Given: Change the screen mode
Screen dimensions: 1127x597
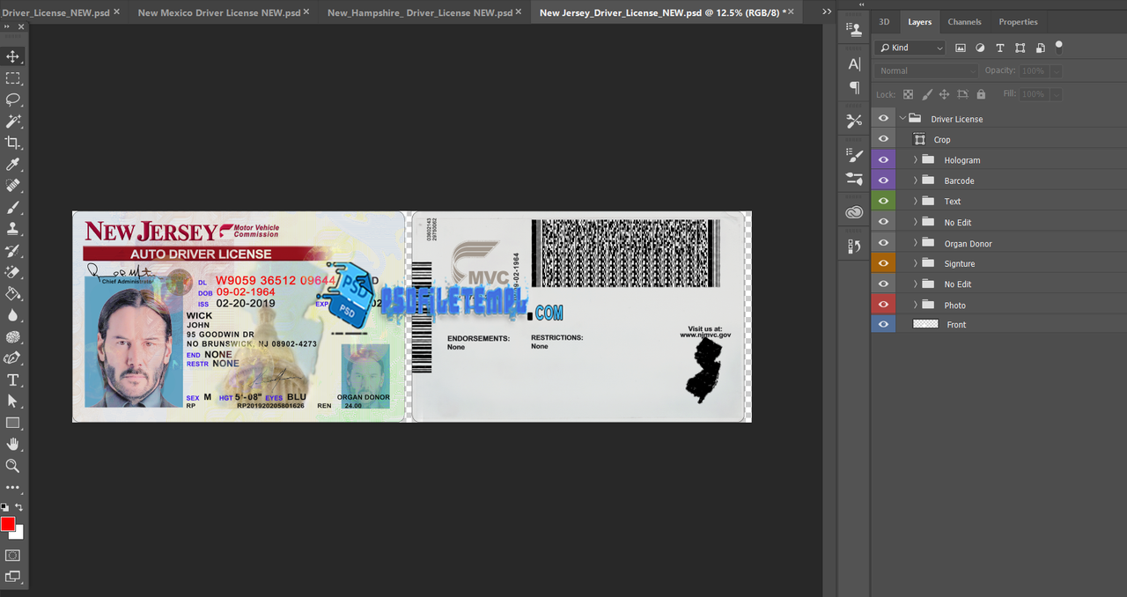Looking at the screenshot, I should click(x=12, y=577).
